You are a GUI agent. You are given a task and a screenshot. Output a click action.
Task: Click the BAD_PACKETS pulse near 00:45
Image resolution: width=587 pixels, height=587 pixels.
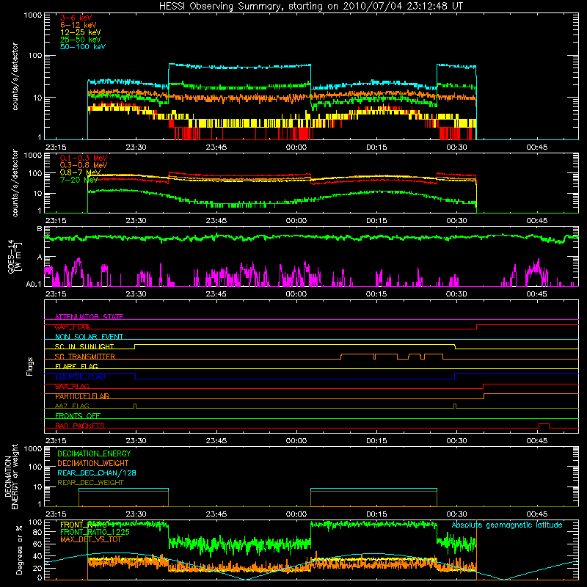[544, 426]
